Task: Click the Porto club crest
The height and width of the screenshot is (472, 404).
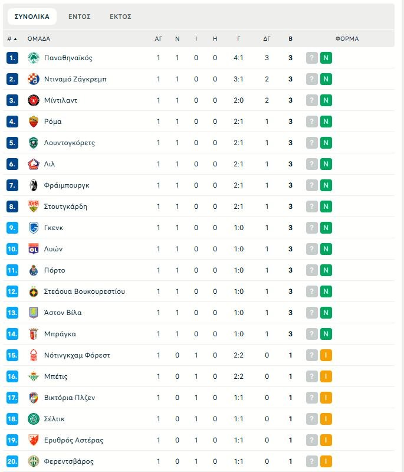Action: 33,270
